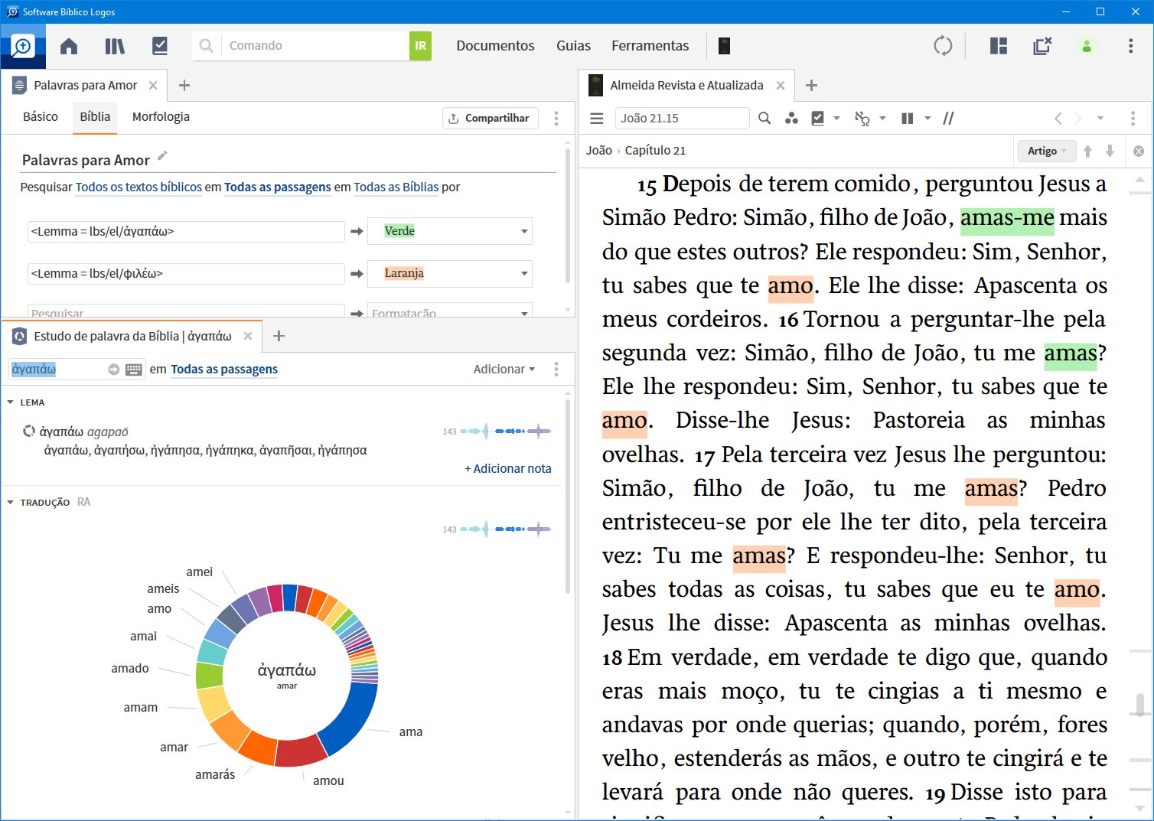Open the Verde highlight color dropdown

coord(449,231)
